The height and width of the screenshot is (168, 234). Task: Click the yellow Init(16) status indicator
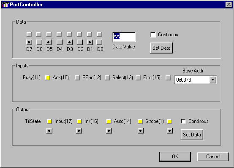click(109, 121)
